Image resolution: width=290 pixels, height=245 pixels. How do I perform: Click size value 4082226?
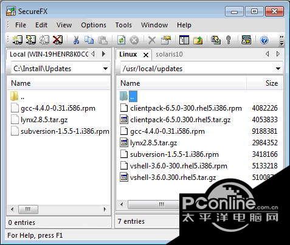pyautogui.click(x=264, y=108)
